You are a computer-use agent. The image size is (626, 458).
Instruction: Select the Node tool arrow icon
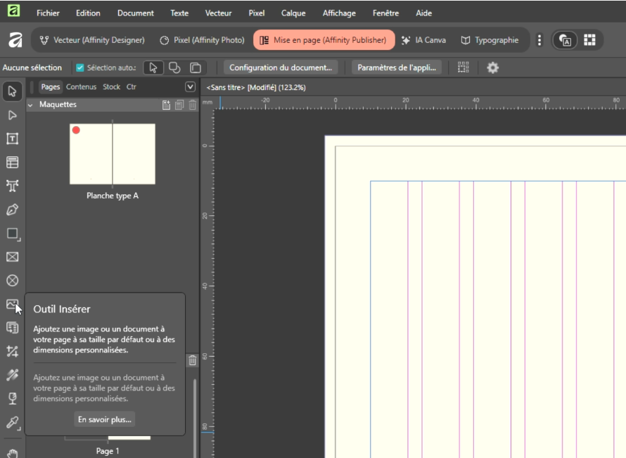(x=12, y=115)
